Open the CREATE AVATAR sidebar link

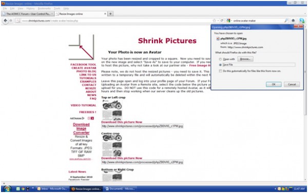[x=84, y=68]
